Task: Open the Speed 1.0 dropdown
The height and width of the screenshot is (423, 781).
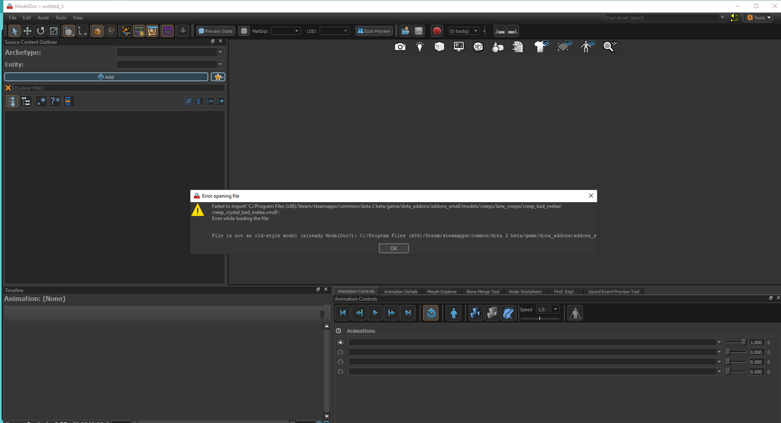Action: coord(547,310)
